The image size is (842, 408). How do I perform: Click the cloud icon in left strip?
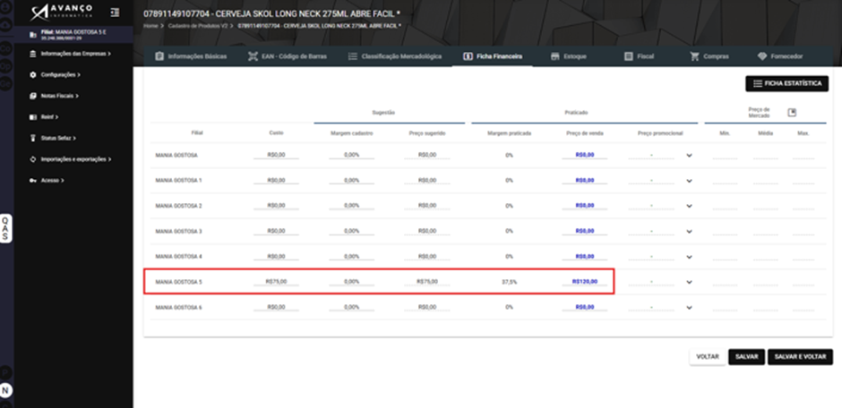[x=6, y=26]
